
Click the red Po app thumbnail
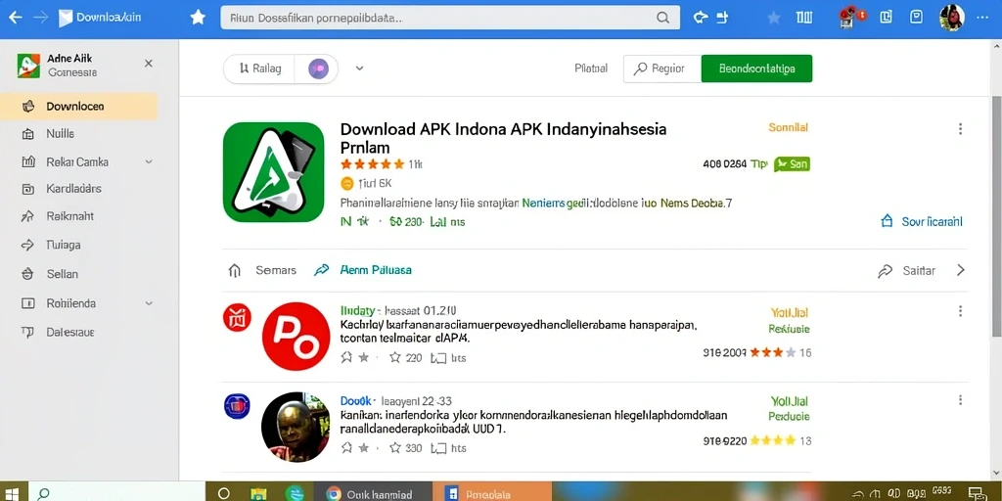click(x=296, y=337)
